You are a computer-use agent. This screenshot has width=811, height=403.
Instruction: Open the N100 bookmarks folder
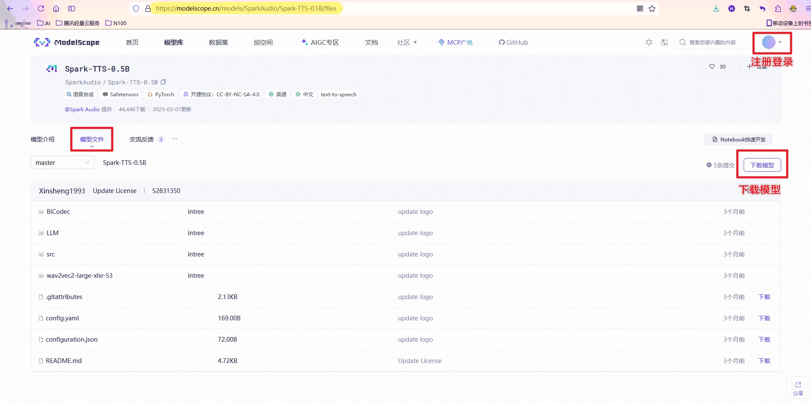click(116, 23)
